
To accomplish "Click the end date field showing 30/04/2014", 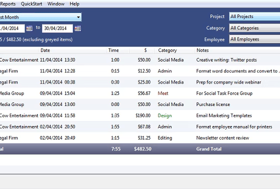I will point(57,28).
